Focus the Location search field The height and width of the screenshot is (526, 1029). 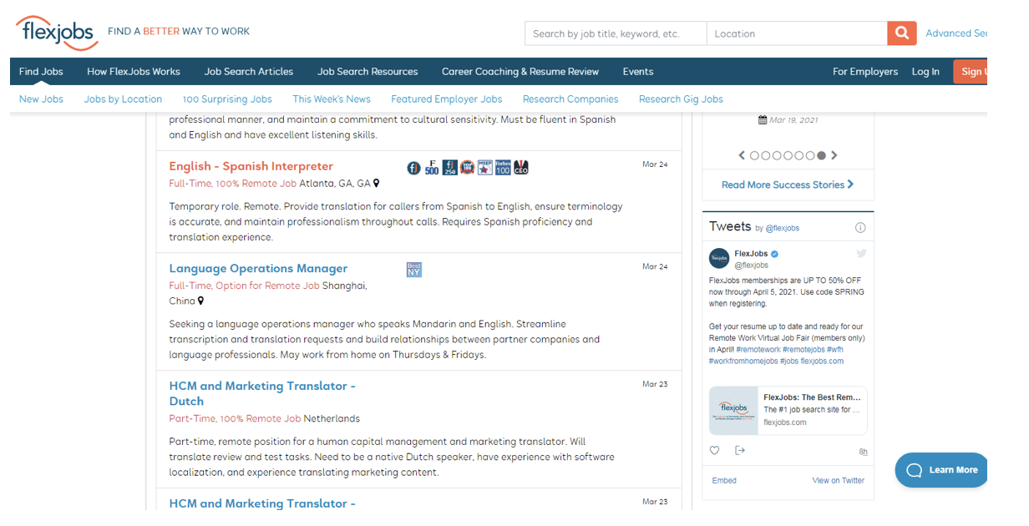coord(797,33)
